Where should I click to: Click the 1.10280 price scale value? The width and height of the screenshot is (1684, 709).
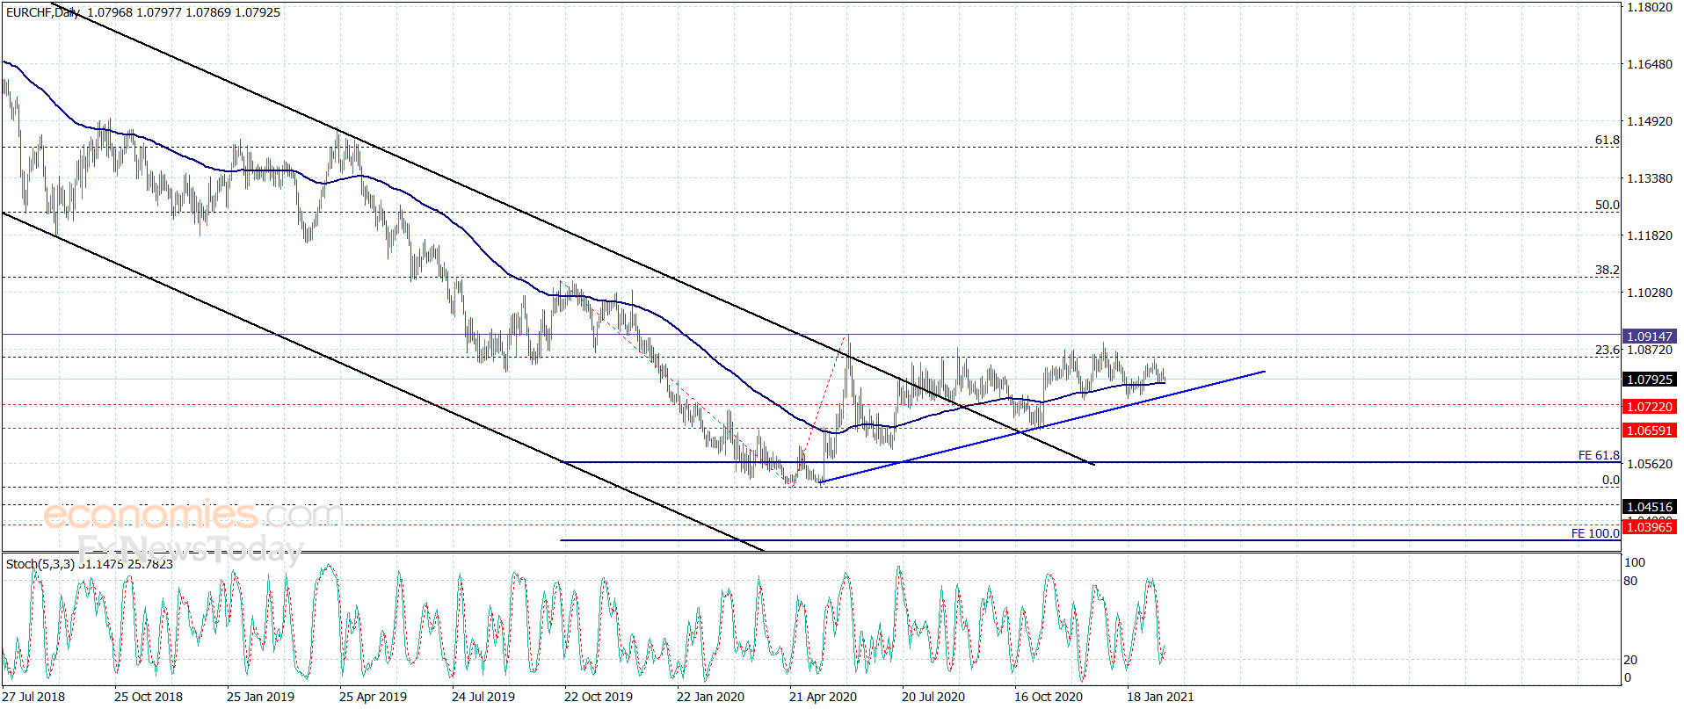click(1650, 293)
